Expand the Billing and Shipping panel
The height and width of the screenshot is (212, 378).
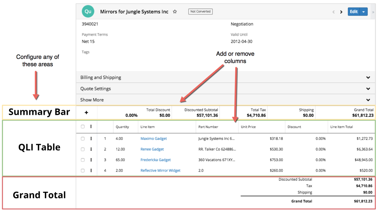click(x=368, y=78)
